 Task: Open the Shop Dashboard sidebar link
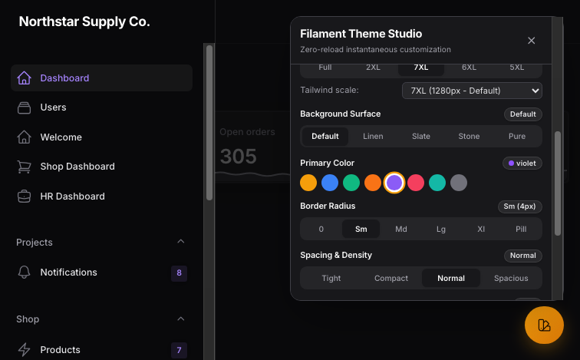[102, 167]
